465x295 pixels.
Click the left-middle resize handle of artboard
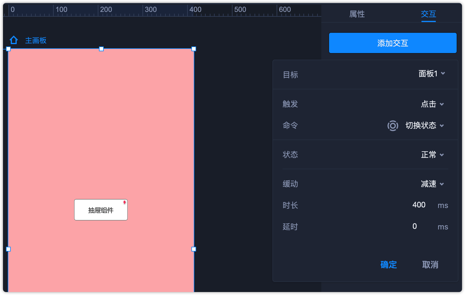(x=8, y=249)
